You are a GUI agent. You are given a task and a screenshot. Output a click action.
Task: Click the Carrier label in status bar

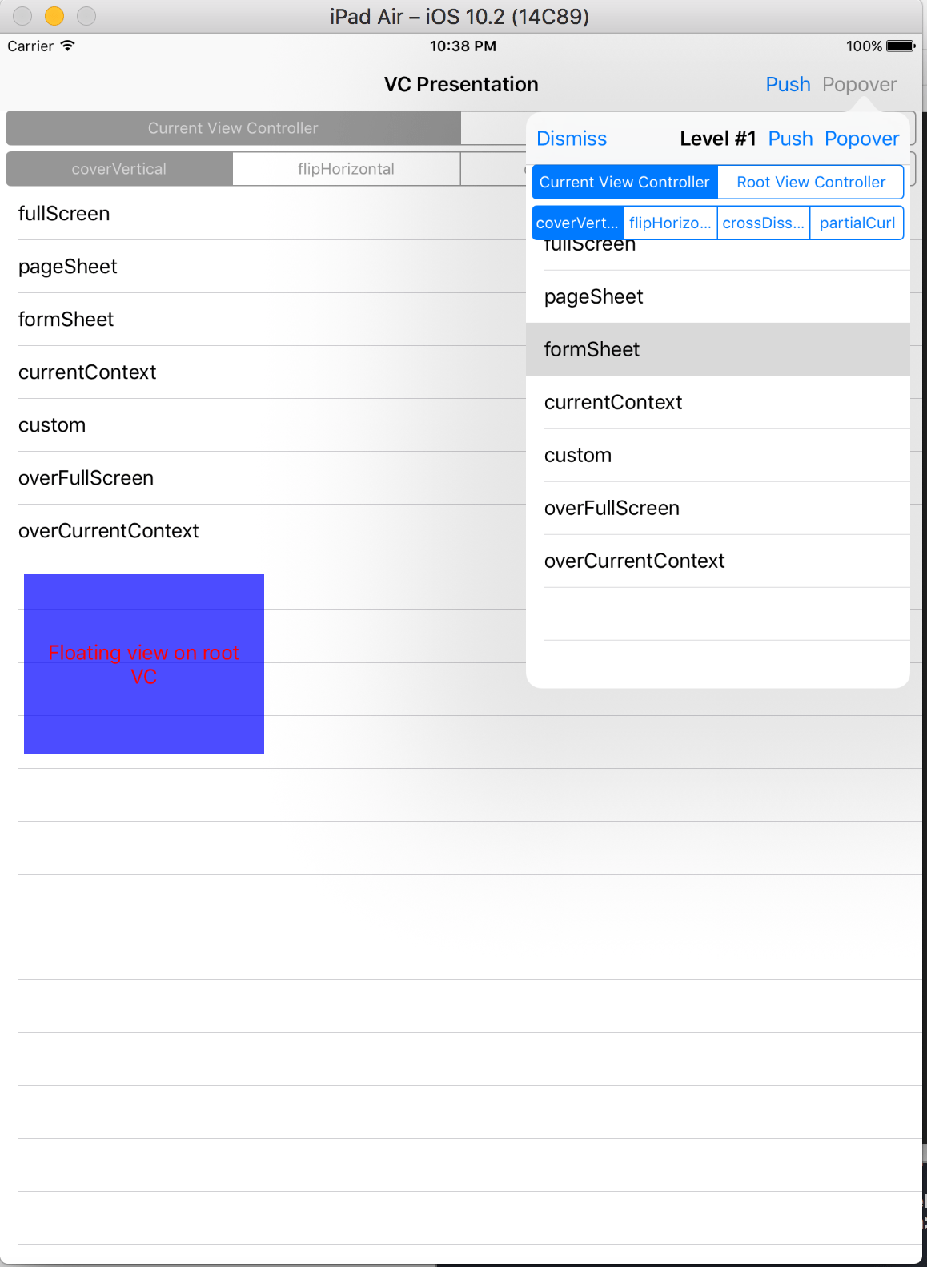pyautogui.click(x=30, y=46)
